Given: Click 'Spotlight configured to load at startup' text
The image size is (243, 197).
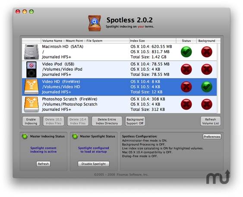Looking at the screenshot, I should (94, 149).
